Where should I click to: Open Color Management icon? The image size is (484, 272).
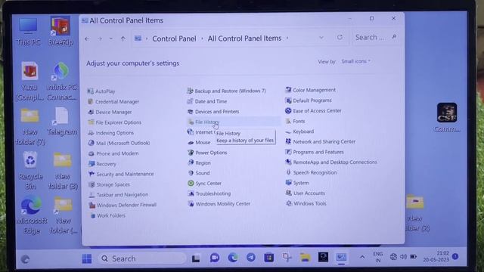[288, 90]
